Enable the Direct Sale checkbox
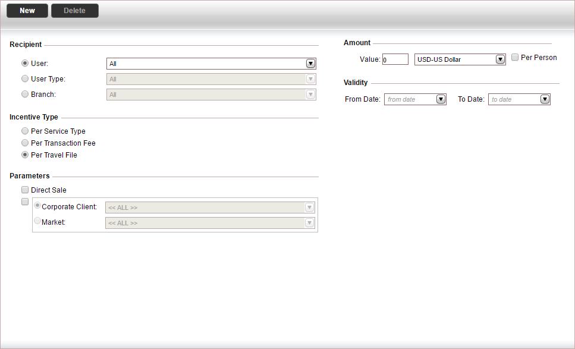575x349 pixels. 25,190
